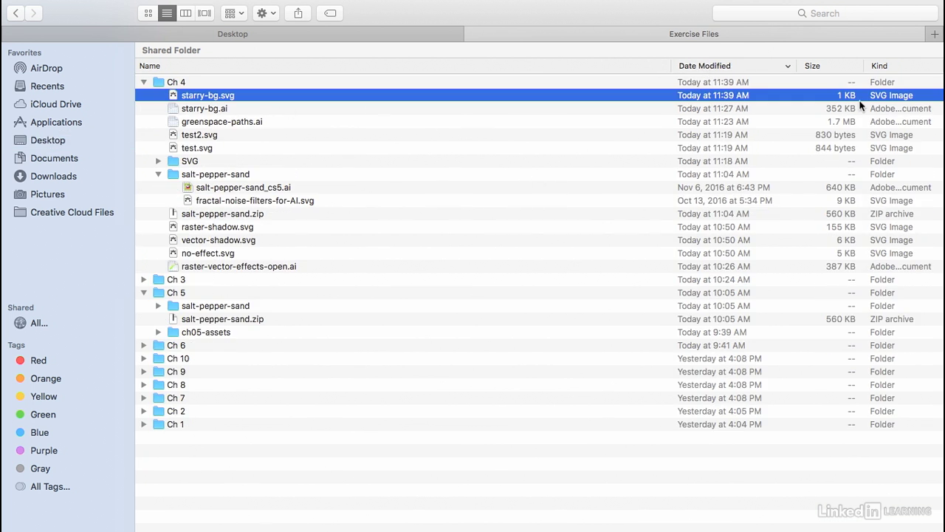Collapse the Ch 5 folder
The image size is (945, 532).
click(x=144, y=293)
